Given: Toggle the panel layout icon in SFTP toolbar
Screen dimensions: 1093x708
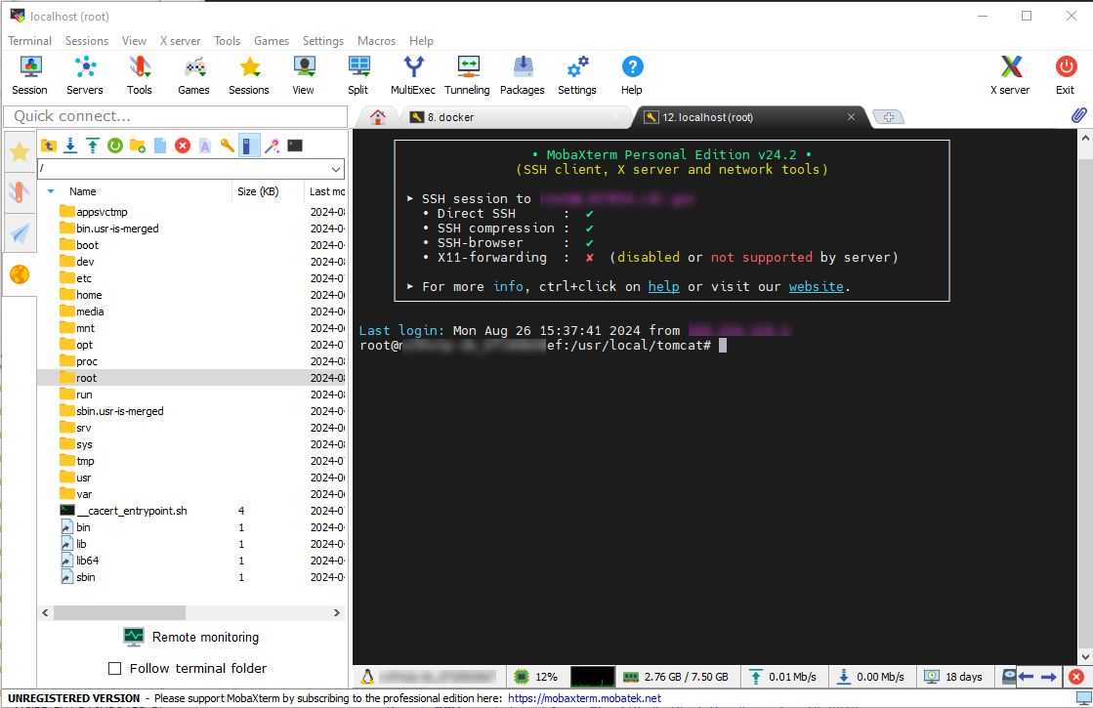Looking at the screenshot, I should (249, 146).
